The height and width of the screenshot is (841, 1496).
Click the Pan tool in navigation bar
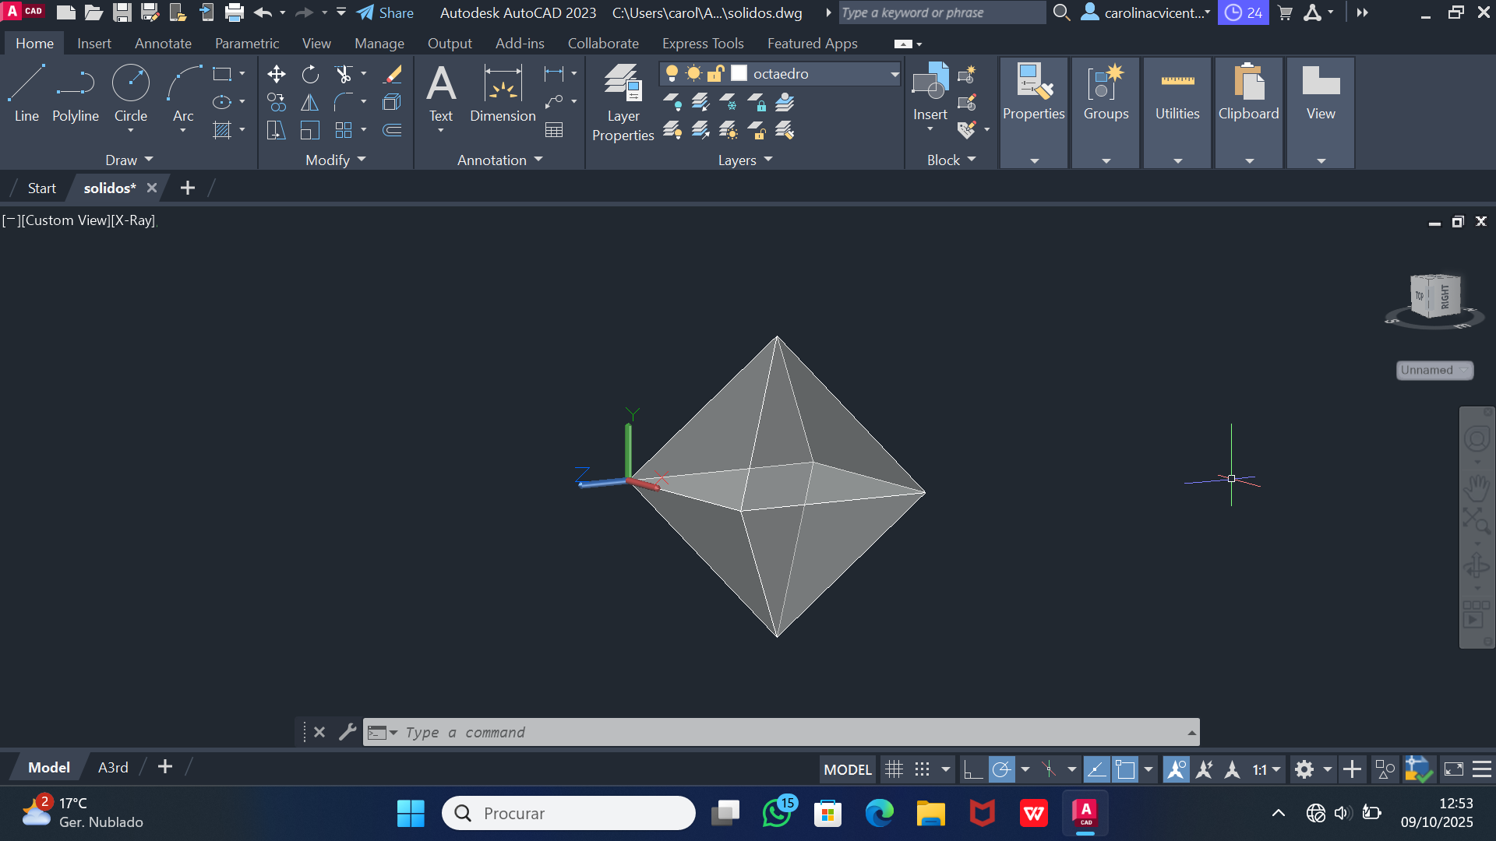[x=1477, y=489]
